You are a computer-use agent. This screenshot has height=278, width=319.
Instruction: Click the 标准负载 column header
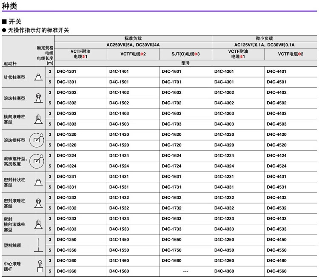tap(133, 38)
